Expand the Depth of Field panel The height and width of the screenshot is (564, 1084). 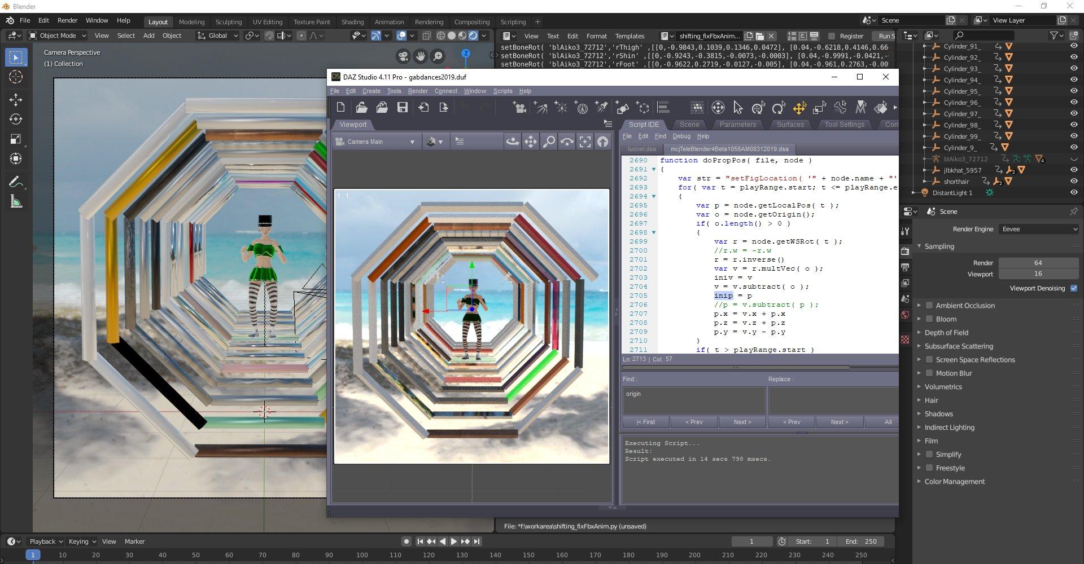(x=946, y=333)
